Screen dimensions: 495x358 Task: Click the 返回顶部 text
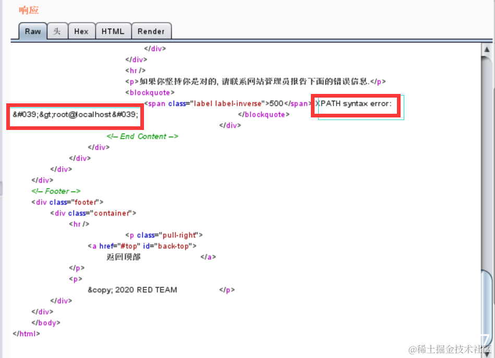pos(124,257)
